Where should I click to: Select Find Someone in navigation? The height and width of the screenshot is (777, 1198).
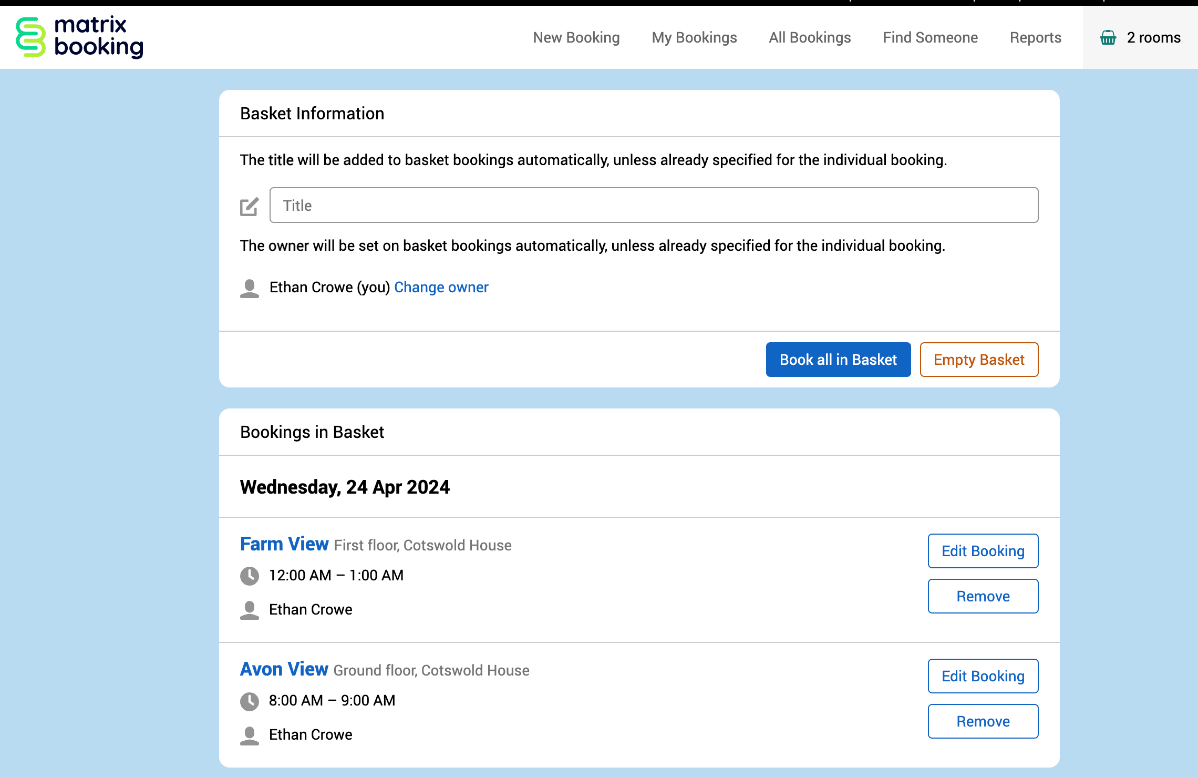click(x=930, y=37)
